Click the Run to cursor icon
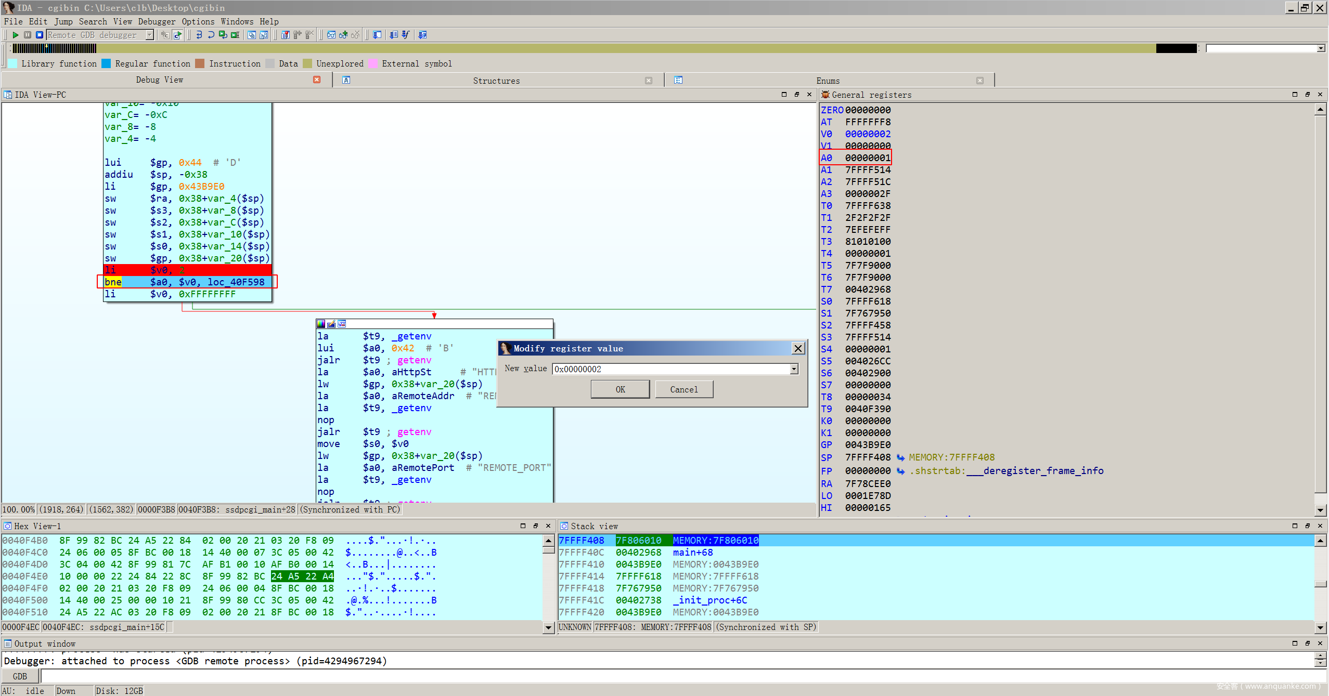 coord(235,35)
